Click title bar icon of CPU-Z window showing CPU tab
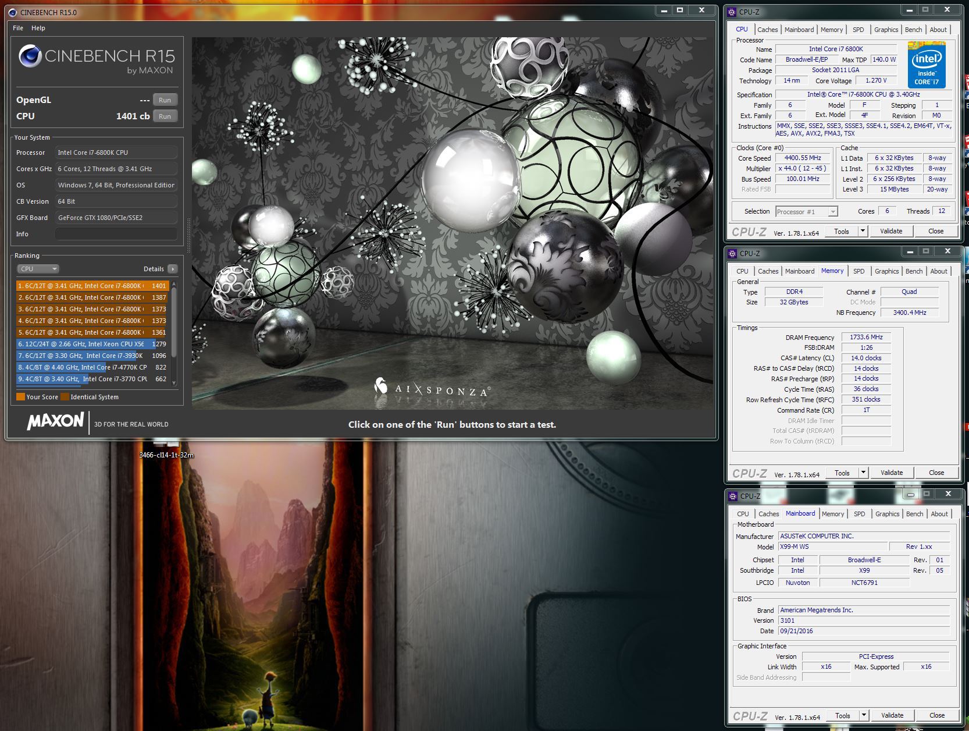This screenshot has width=969, height=731. tap(732, 12)
